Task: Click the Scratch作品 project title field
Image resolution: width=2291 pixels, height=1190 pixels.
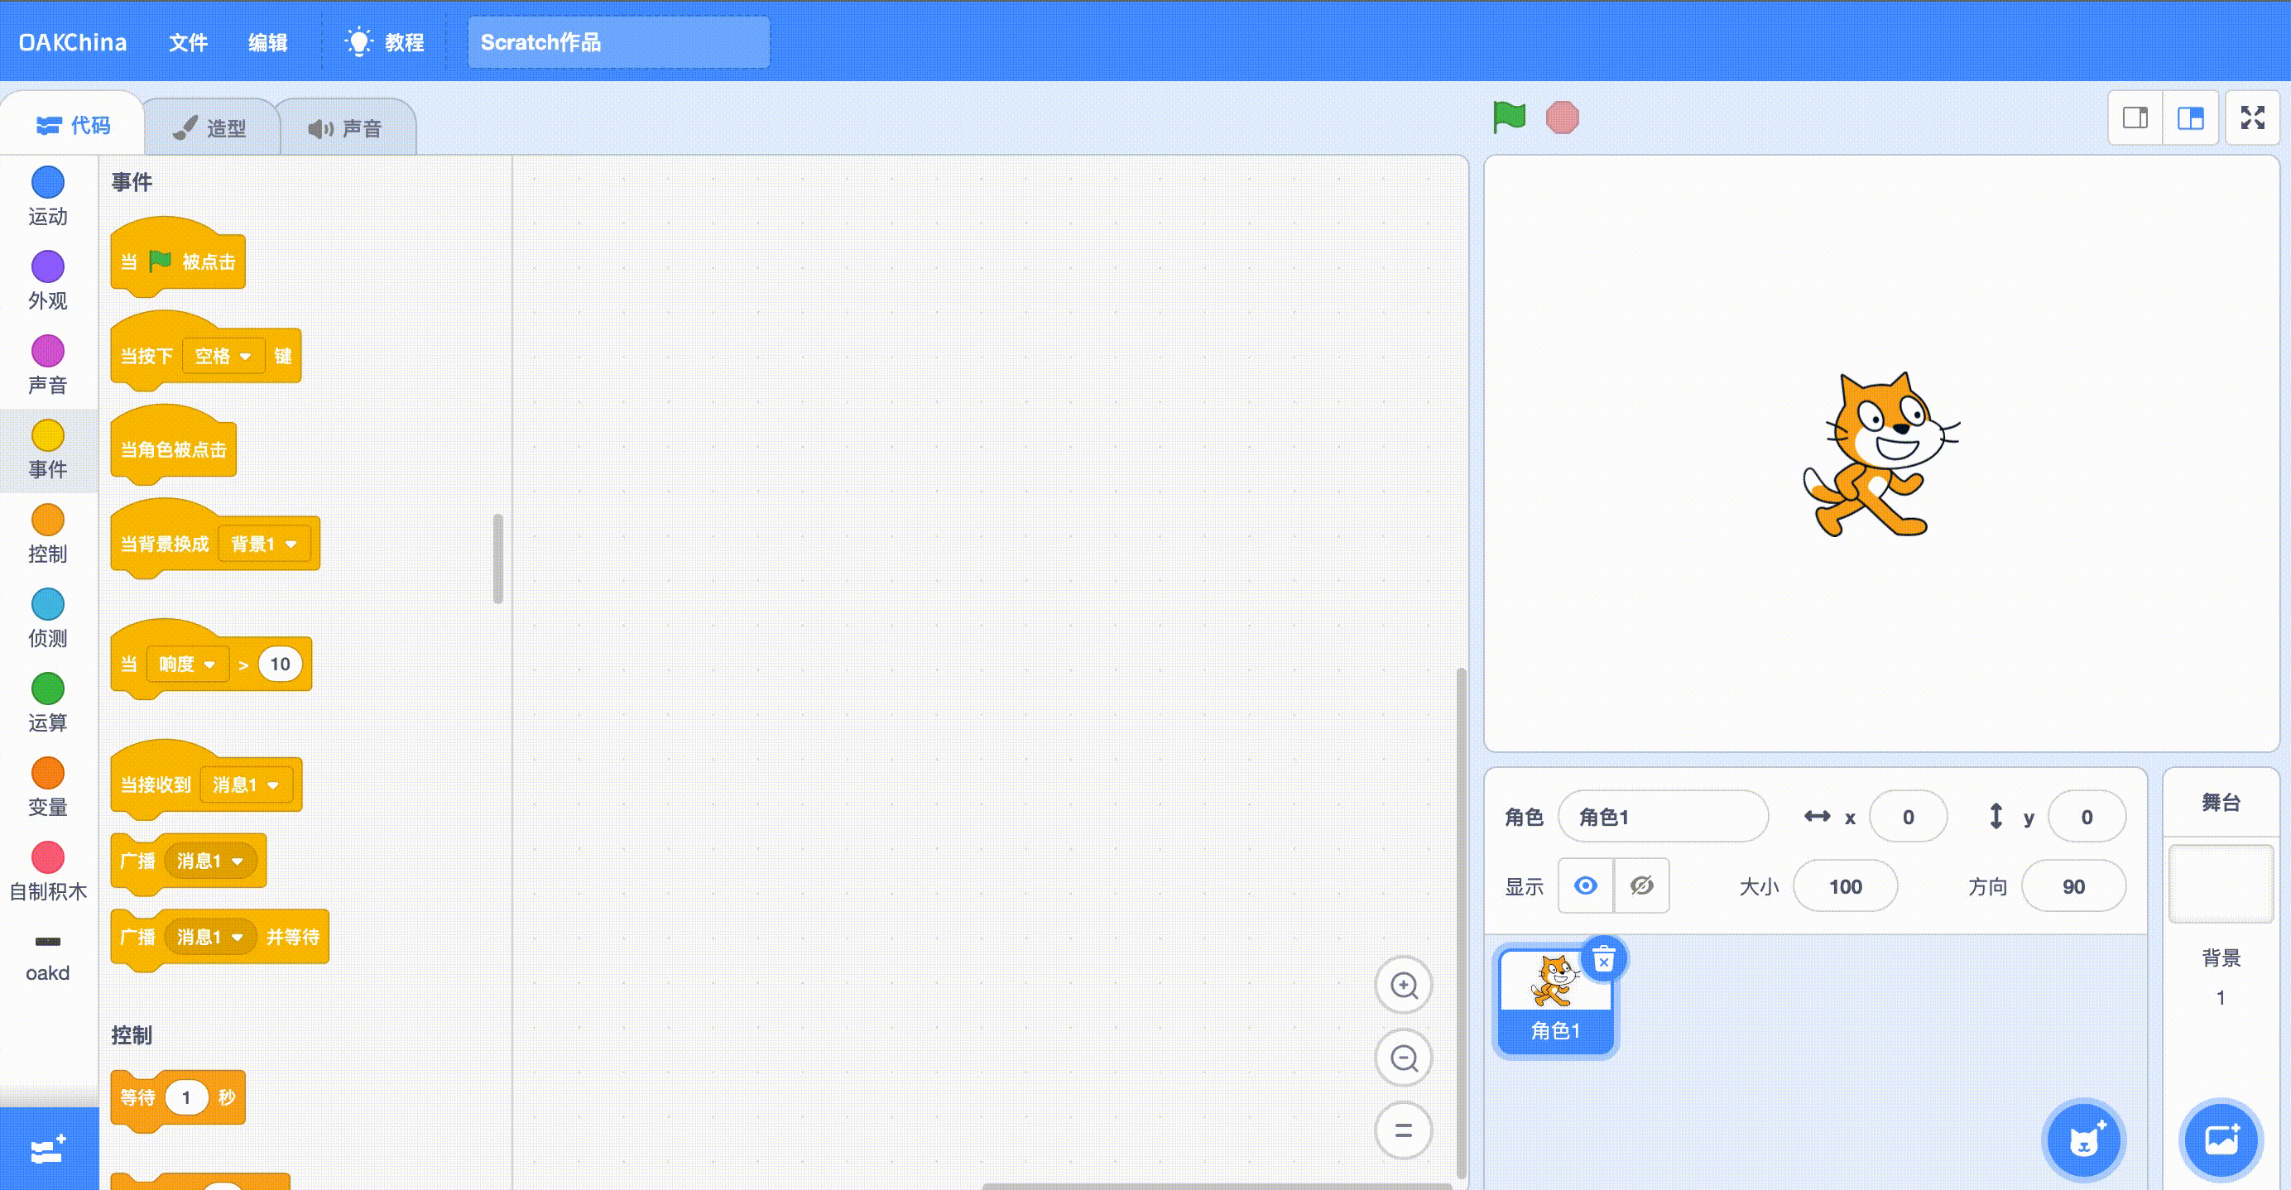Action: tap(618, 43)
